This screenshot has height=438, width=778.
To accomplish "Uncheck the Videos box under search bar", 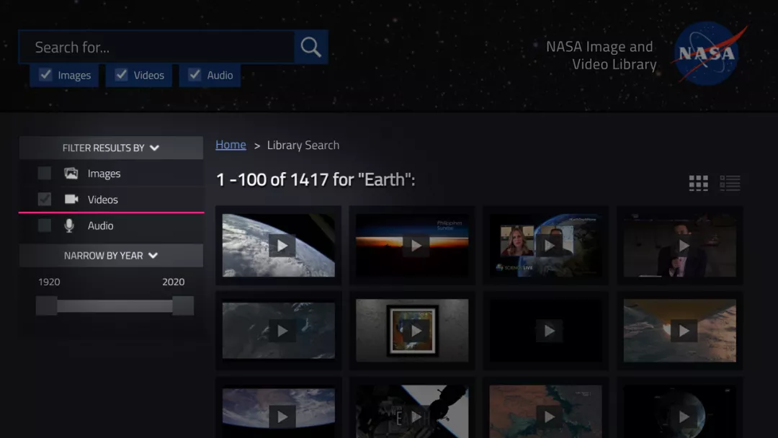I will coord(121,75).
